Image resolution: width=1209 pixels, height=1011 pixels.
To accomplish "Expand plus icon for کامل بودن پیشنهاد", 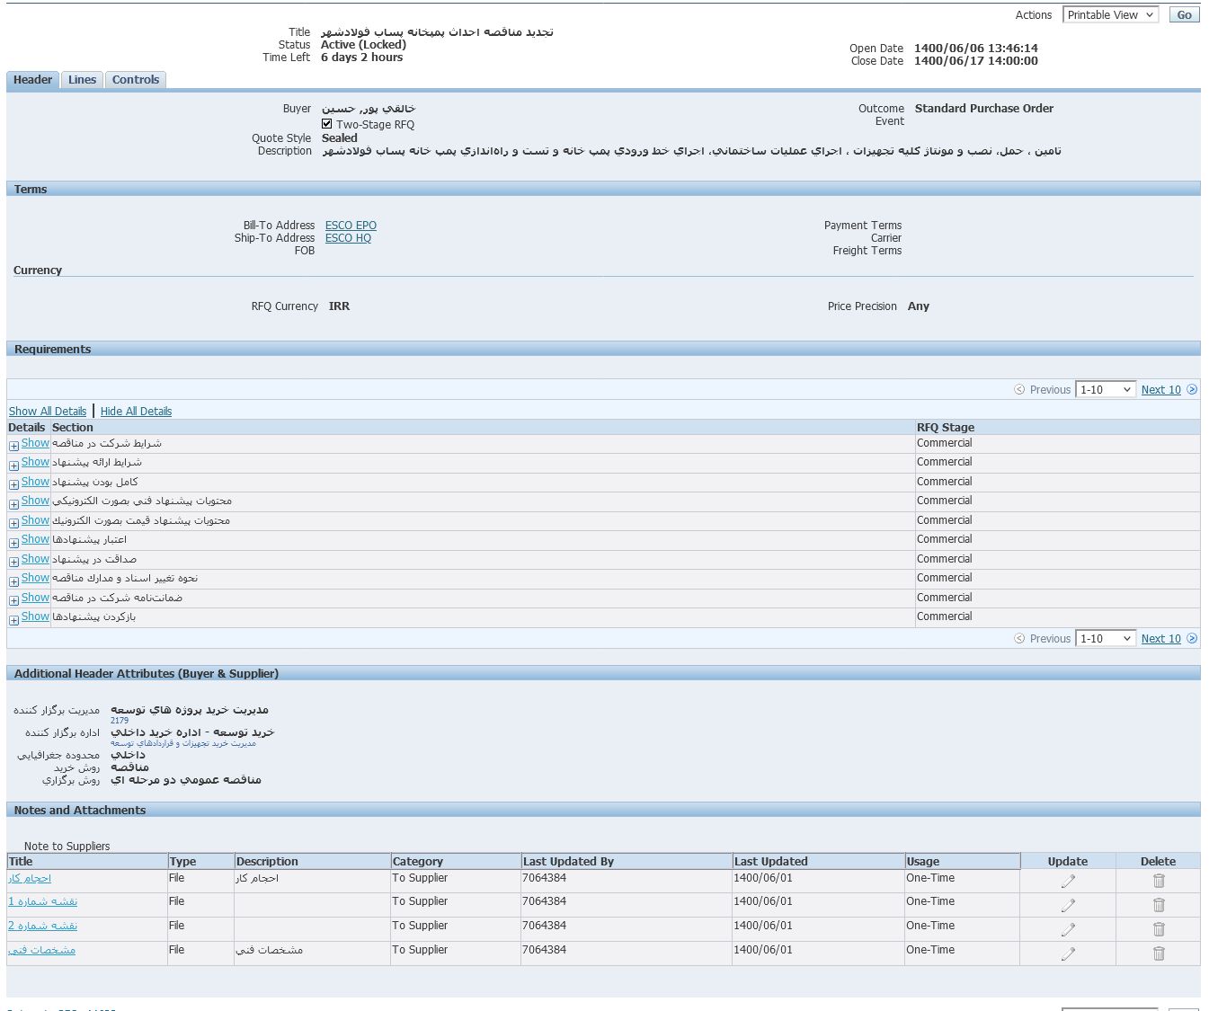I will click(x=13, y=484).
